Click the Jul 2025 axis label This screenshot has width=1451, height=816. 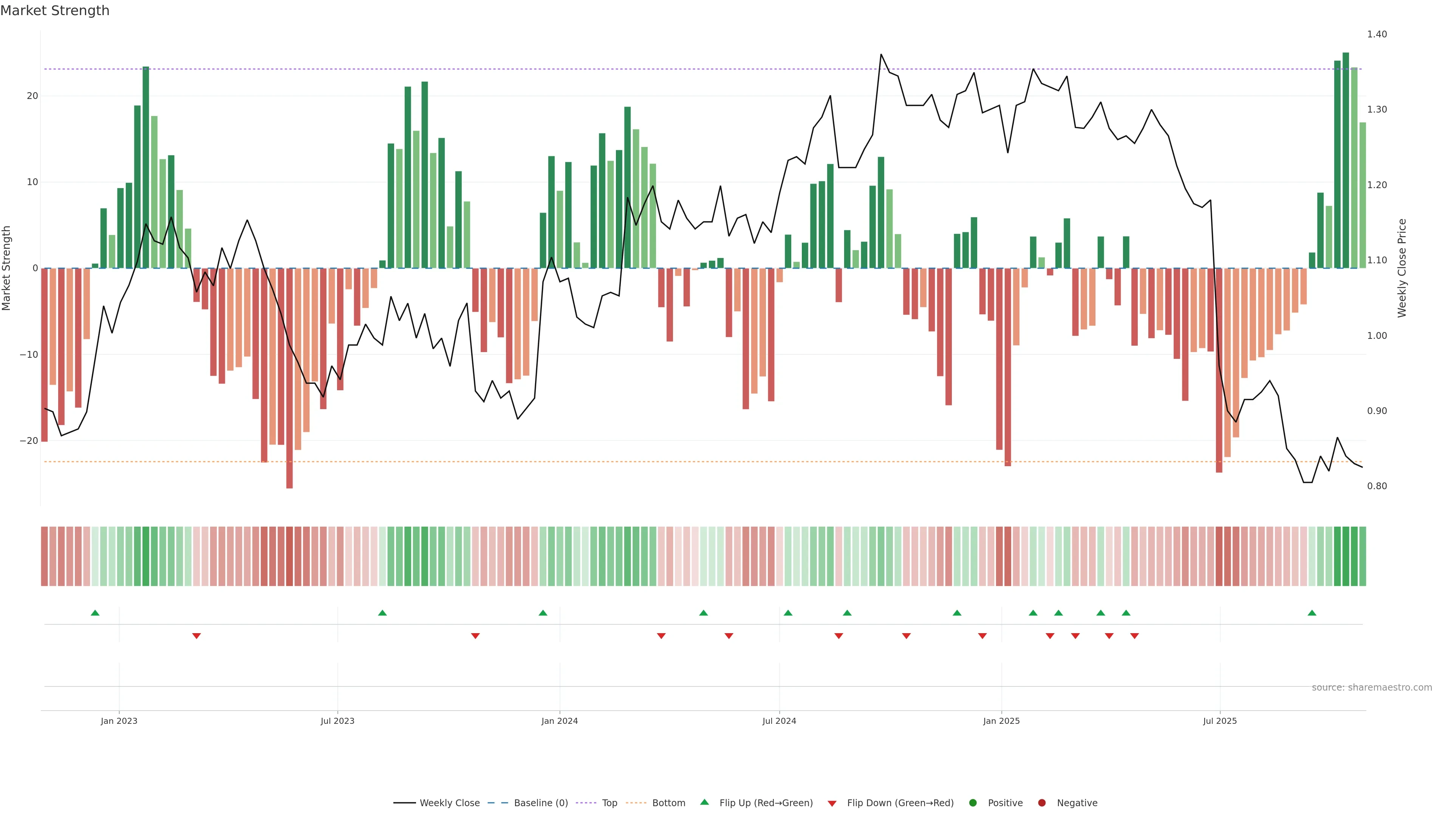(x=1219, y=722)
